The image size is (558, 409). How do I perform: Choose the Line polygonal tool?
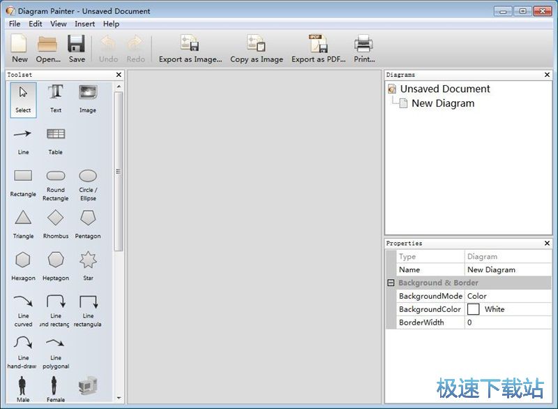(56, 352)
